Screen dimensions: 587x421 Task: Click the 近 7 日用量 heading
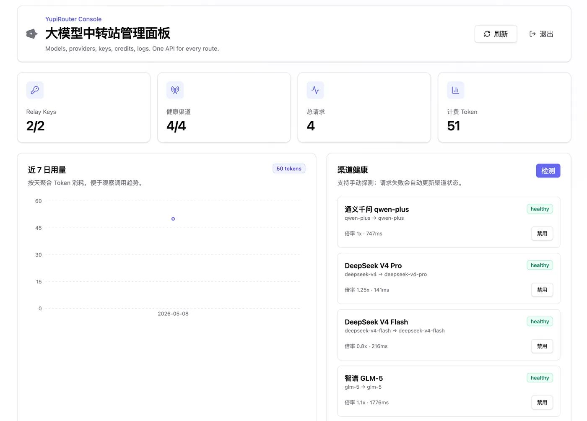tap(47, 170)
